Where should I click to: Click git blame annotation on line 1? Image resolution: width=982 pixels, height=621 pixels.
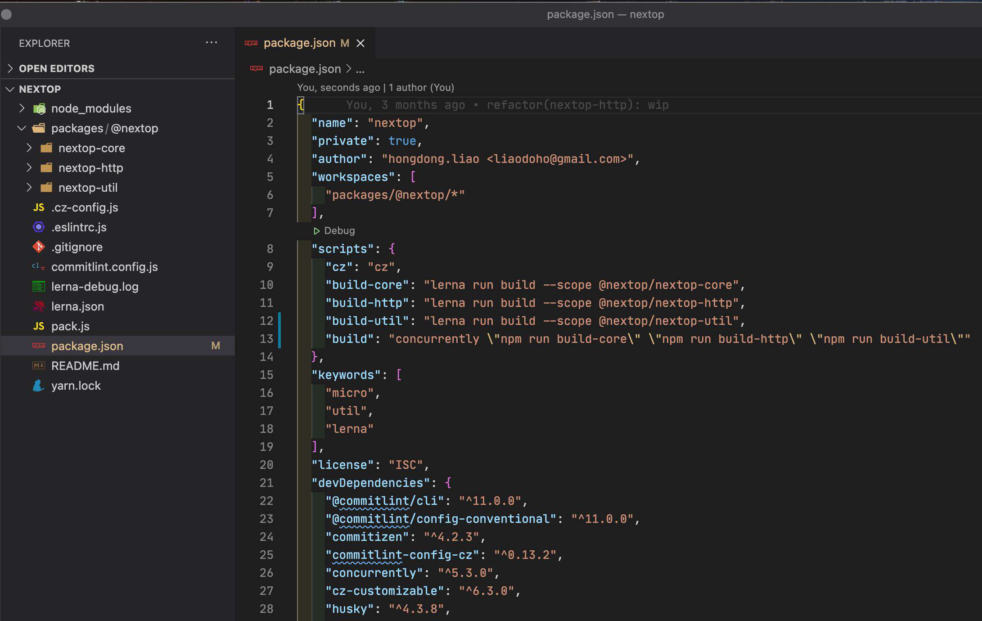tap(507, 105)
